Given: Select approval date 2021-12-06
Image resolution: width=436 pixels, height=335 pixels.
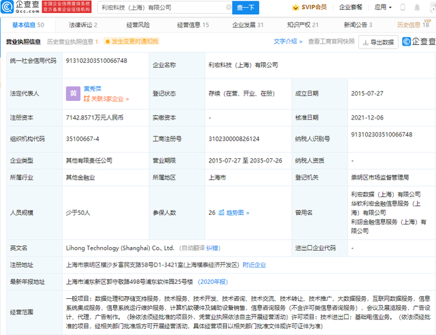Looking at the screenshot, I should (x=367, y=118).
